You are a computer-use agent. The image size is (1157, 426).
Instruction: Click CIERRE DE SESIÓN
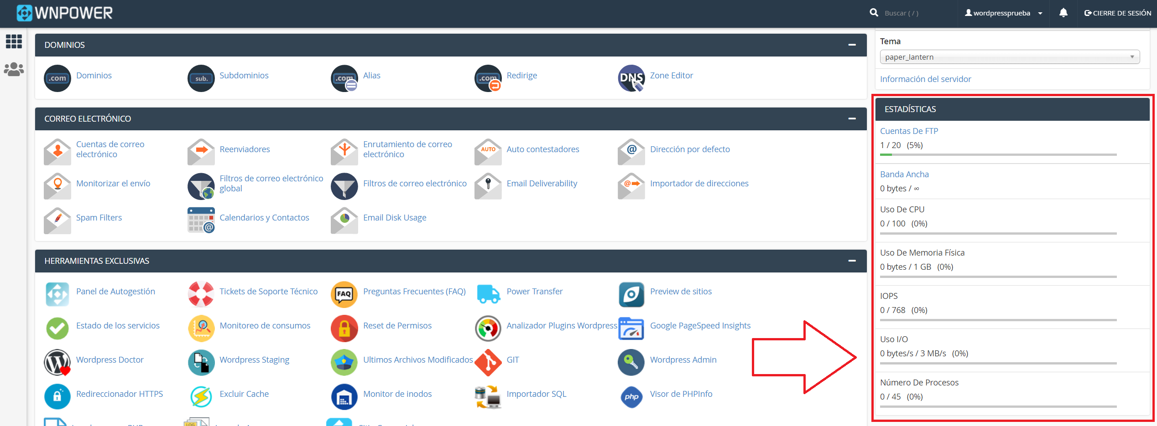click(1117, 13)
